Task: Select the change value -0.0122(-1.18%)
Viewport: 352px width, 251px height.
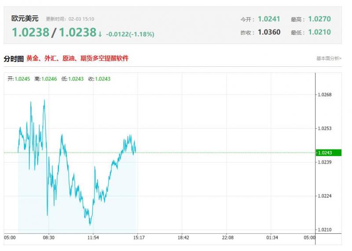Action: coord(130,34)
